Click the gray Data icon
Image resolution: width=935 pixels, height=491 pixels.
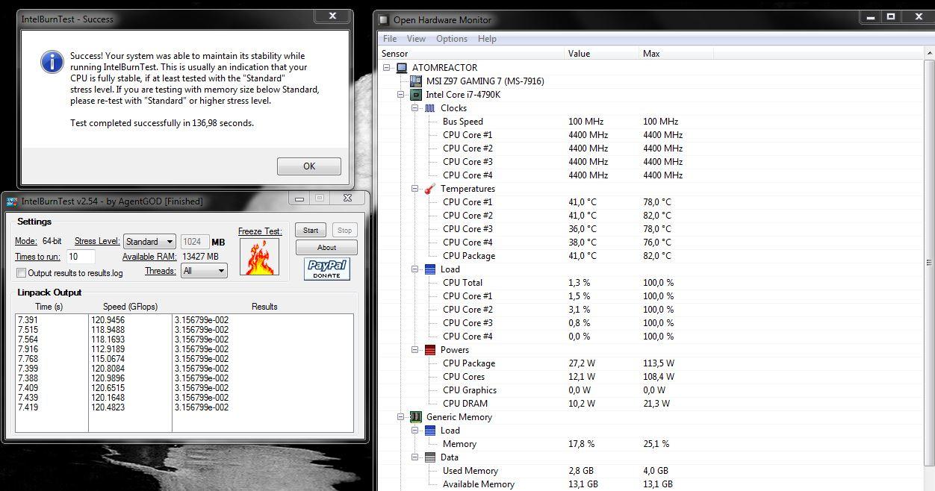point(430,457)
